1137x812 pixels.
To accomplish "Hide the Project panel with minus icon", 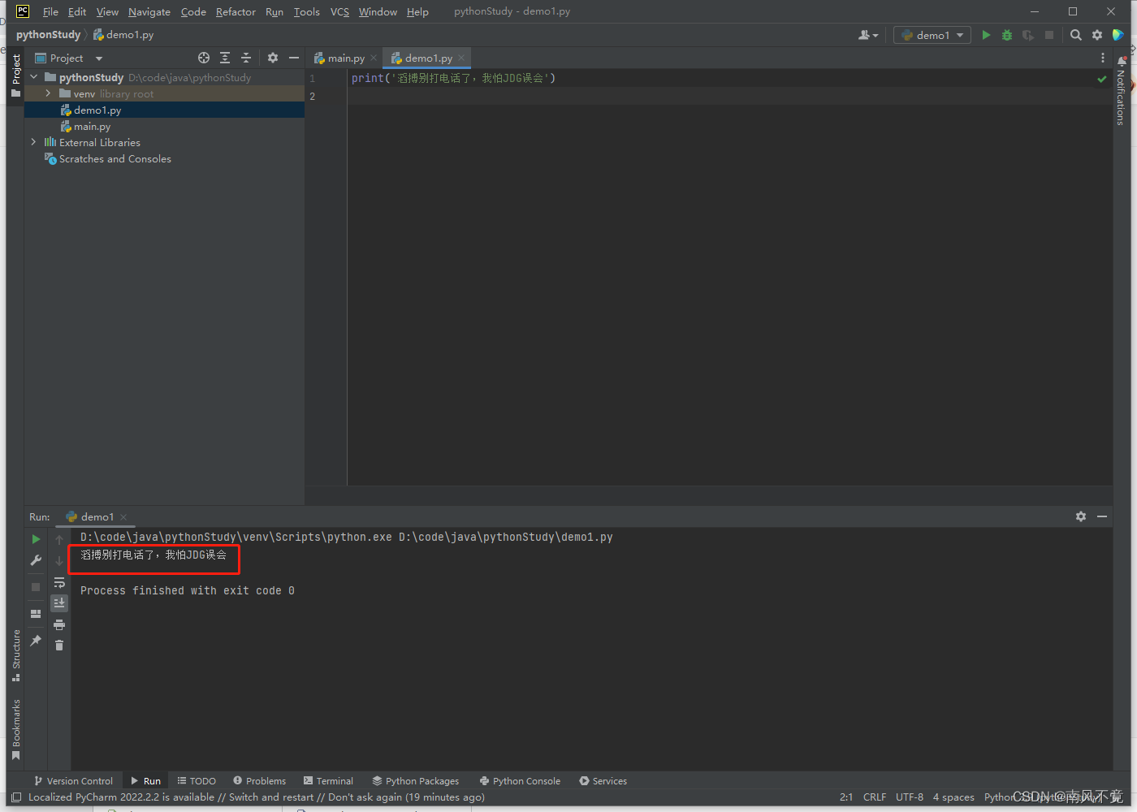I will point(294,58).
